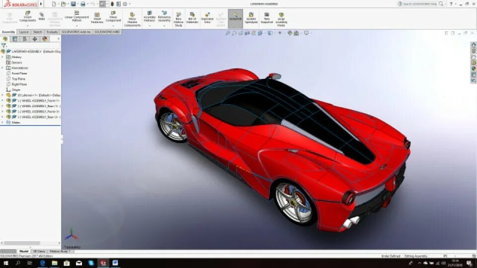
Task: Open Assembly Features tool
Action: point(150,16)
